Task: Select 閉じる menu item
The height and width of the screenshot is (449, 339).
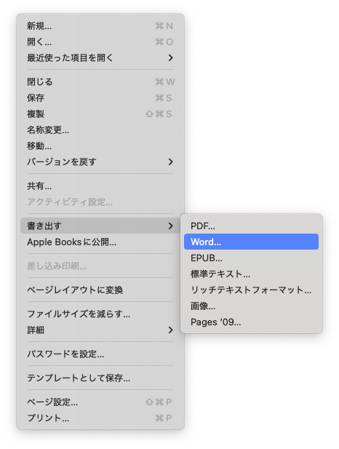Action: pyautogui.click(x=100, y=82)
